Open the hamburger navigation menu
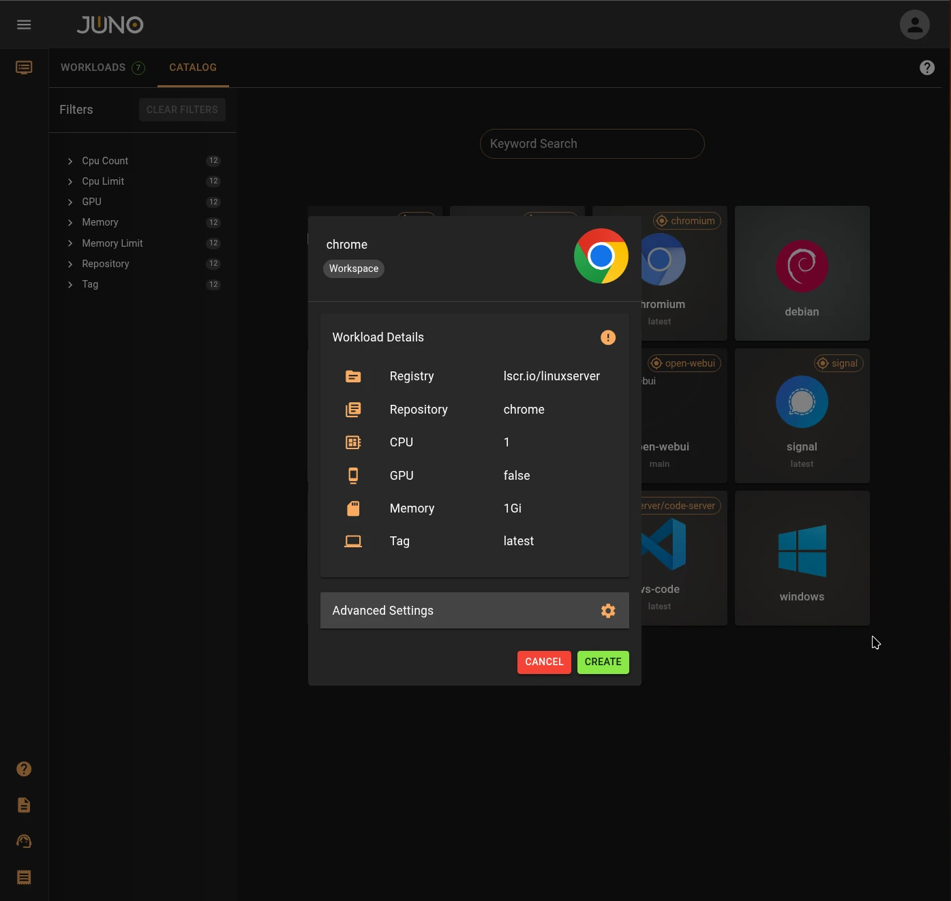This screenshot has height=901, width=951. point(24,25)
